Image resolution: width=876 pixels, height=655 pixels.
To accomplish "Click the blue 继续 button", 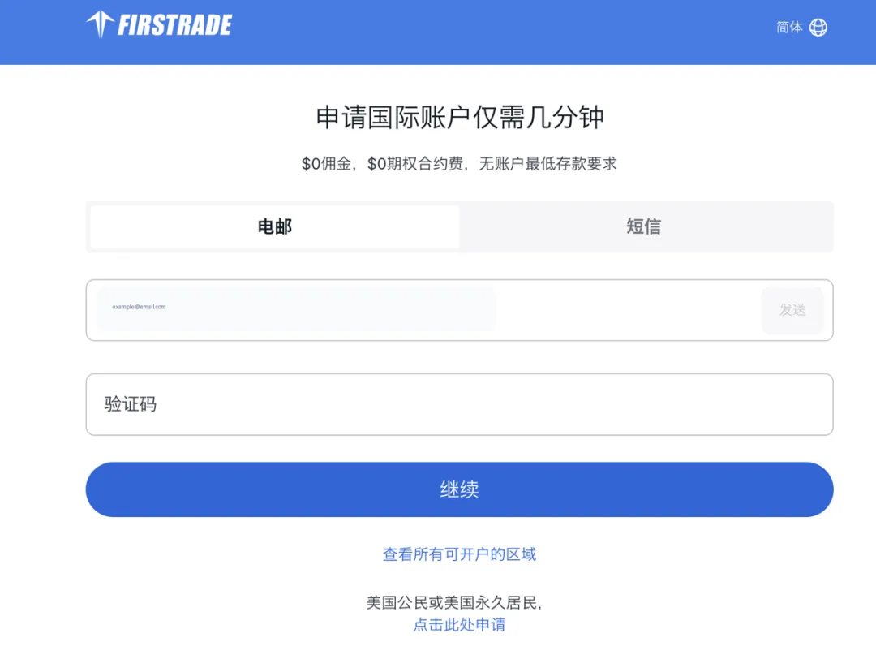I will point(459,489).
